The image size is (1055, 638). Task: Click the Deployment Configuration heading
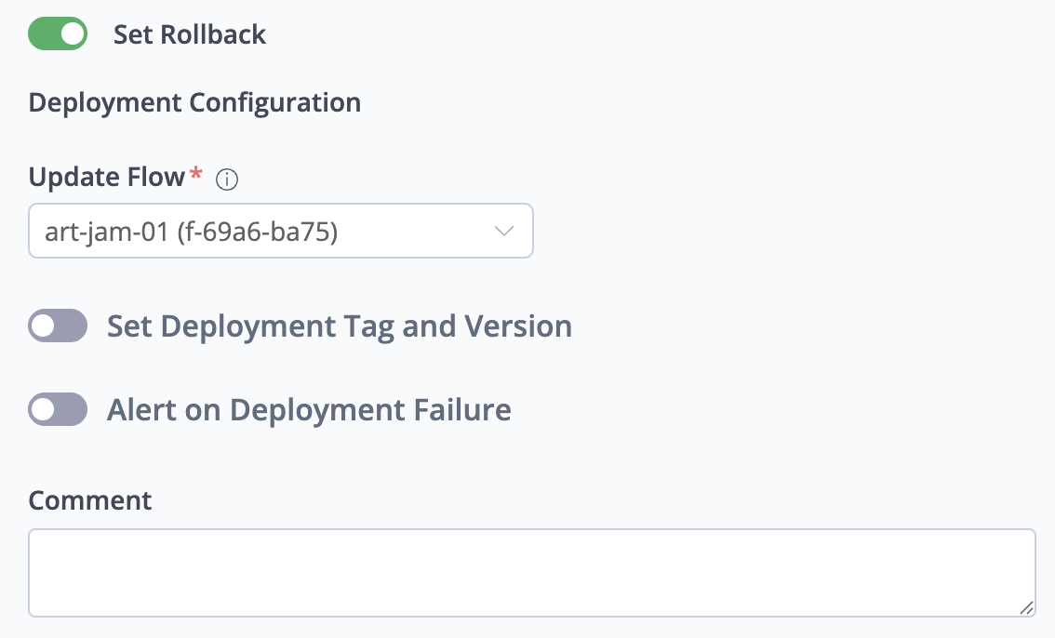194,102
